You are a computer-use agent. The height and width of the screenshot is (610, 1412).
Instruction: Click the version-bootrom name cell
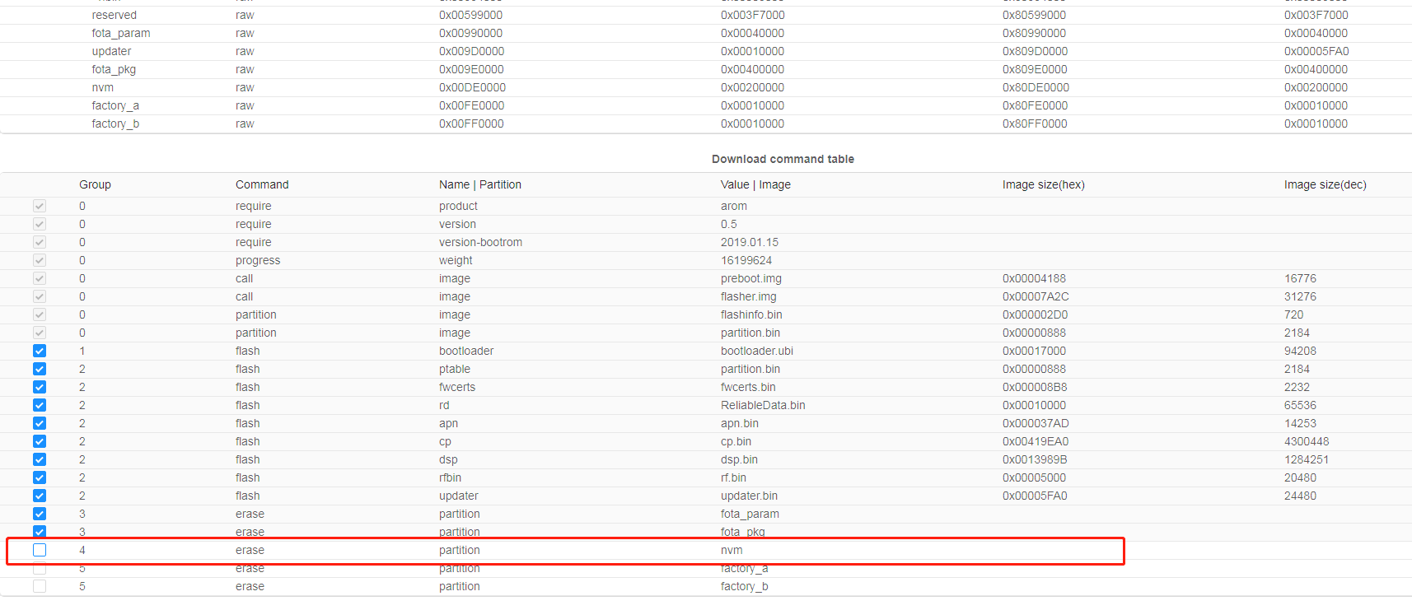[480, 242]
